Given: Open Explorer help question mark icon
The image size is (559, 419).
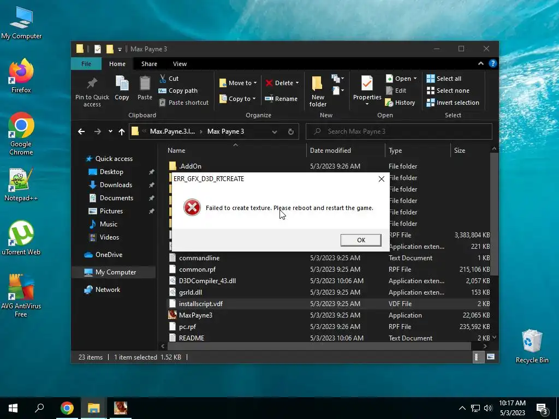Looking at the screenshot, I should [493, 63].
